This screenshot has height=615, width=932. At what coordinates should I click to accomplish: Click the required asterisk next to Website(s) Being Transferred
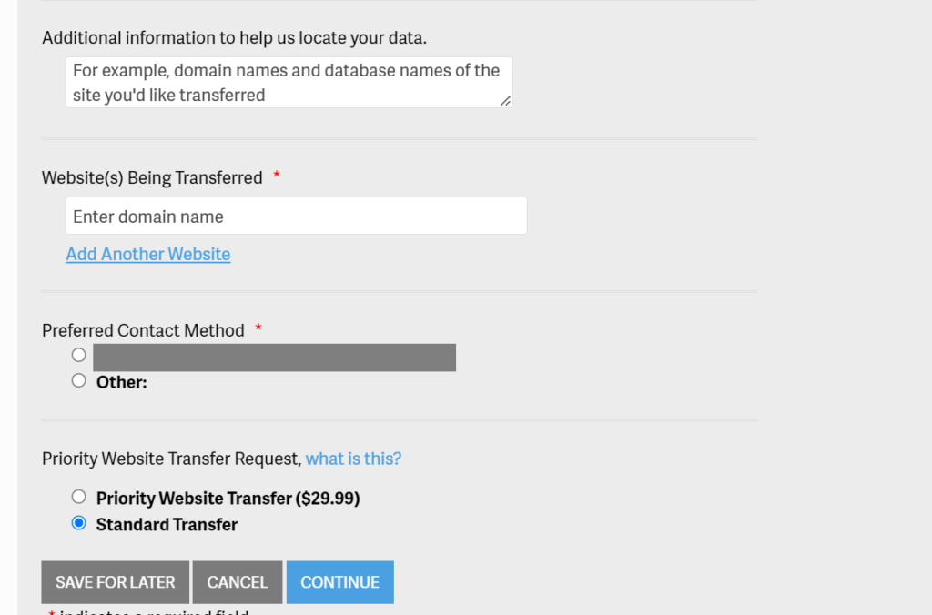click(277, 176)
